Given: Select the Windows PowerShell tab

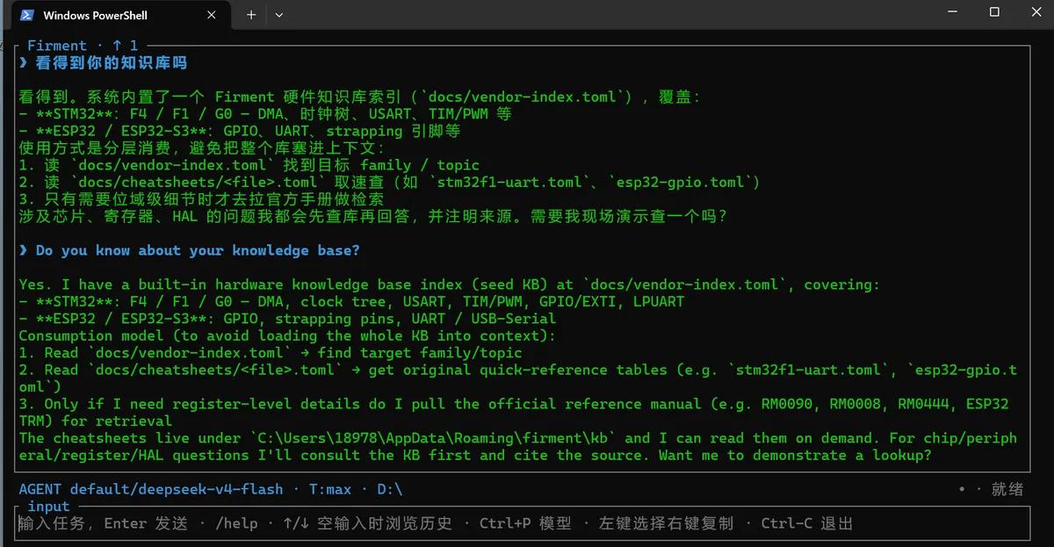Looking at the screenshot, I should click(119, 15).
